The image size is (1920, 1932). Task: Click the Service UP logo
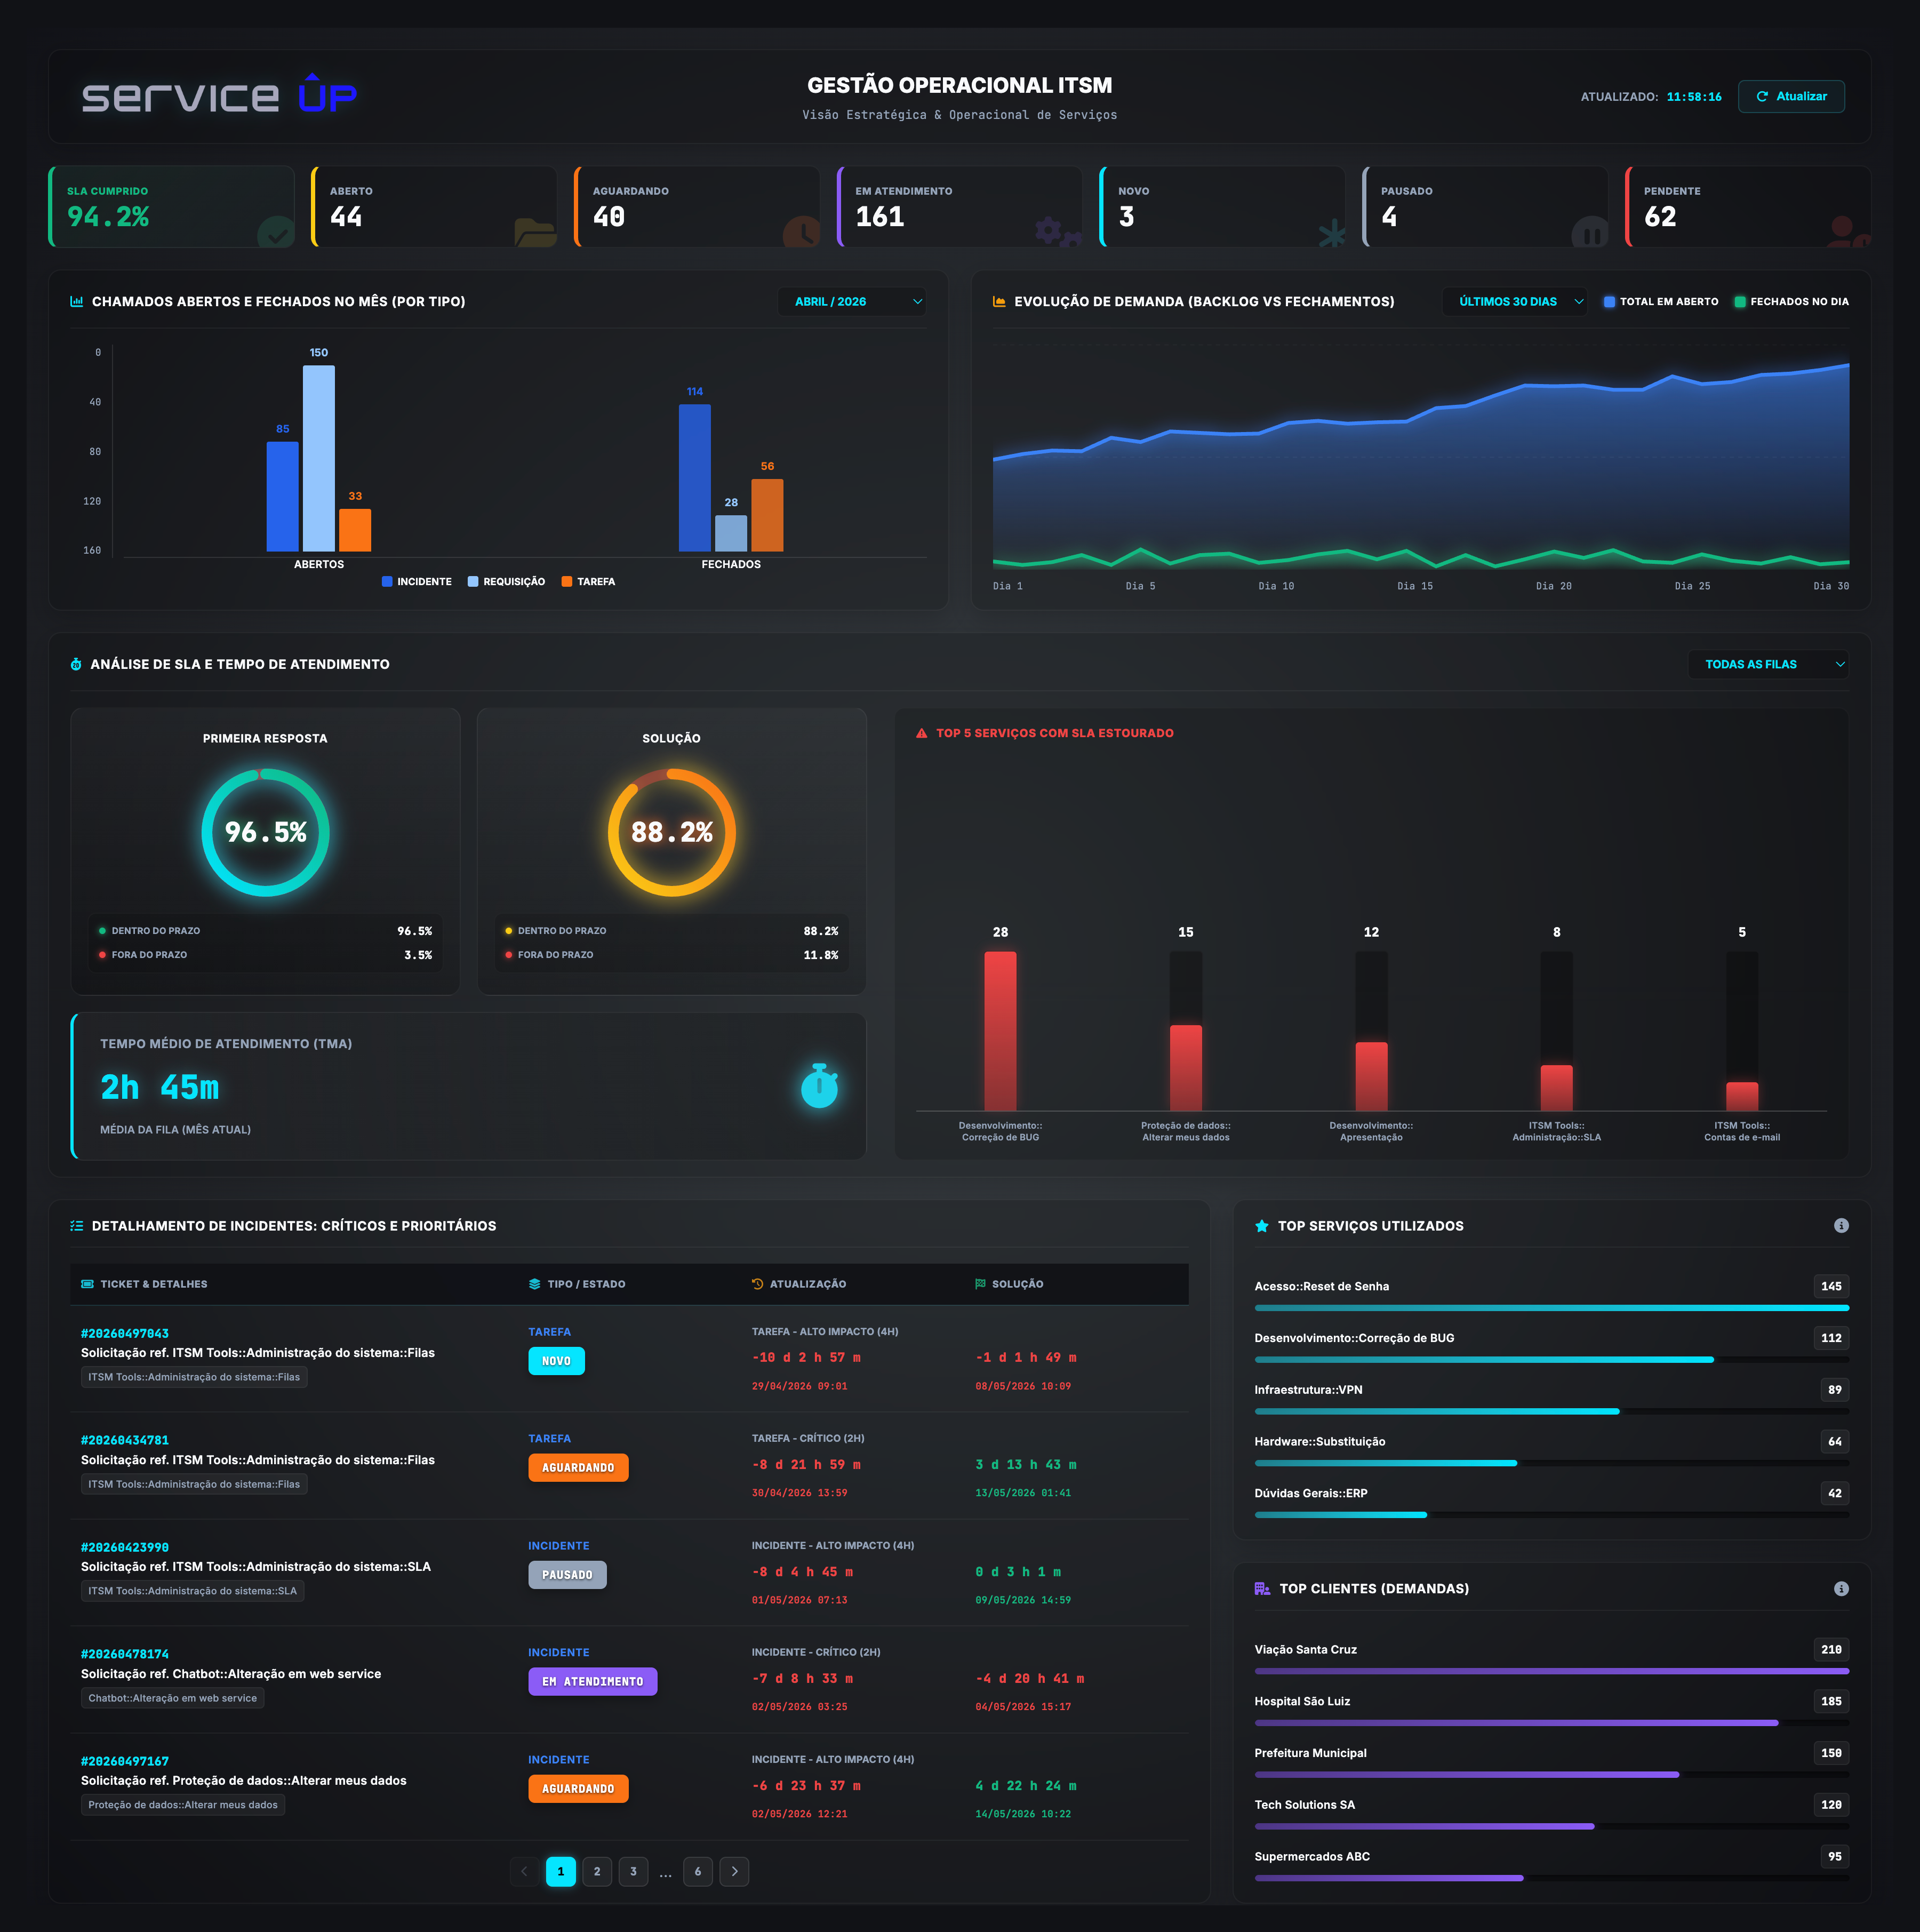(x=219, y=94)
